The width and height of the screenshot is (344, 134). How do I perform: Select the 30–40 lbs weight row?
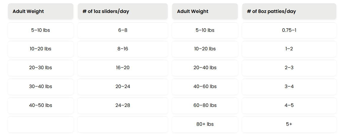pyautogui.click(x=41, y=87)
